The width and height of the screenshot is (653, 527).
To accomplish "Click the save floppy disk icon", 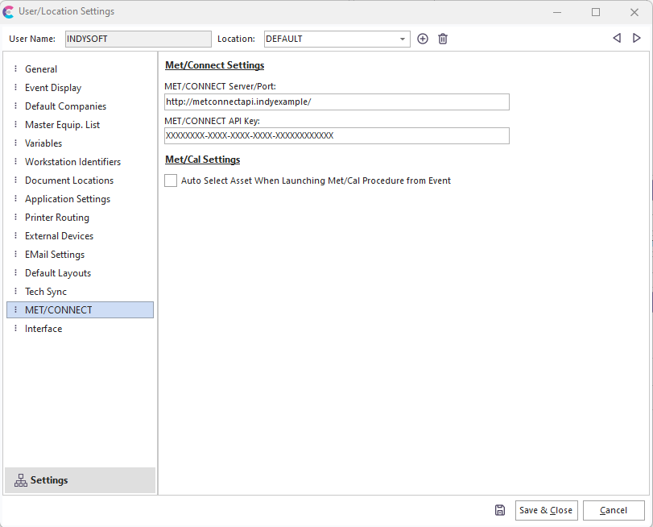I will [x=500, y=510].
